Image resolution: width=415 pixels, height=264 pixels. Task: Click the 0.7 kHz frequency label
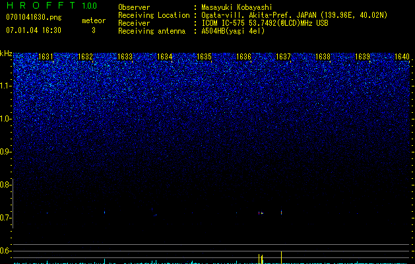[5, 218]
